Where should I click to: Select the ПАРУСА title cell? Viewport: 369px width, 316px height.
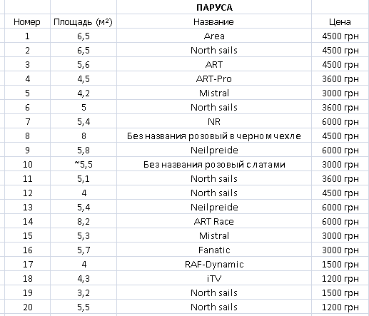pyautogui.click(x=214, y=7)
